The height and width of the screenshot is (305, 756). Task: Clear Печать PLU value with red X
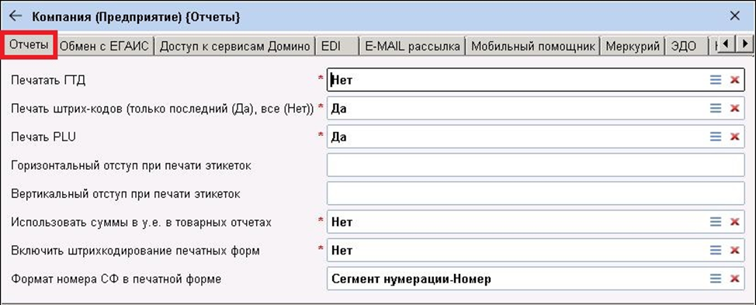735,137
